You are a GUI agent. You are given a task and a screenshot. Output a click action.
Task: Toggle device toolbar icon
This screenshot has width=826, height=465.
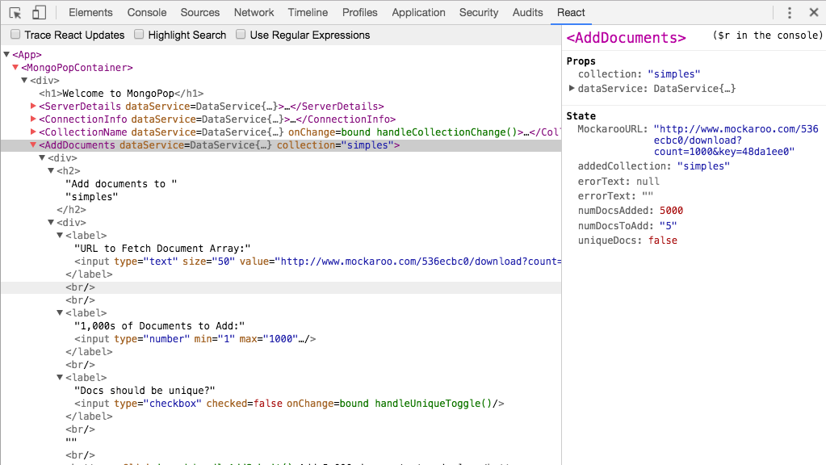(39, 13)
